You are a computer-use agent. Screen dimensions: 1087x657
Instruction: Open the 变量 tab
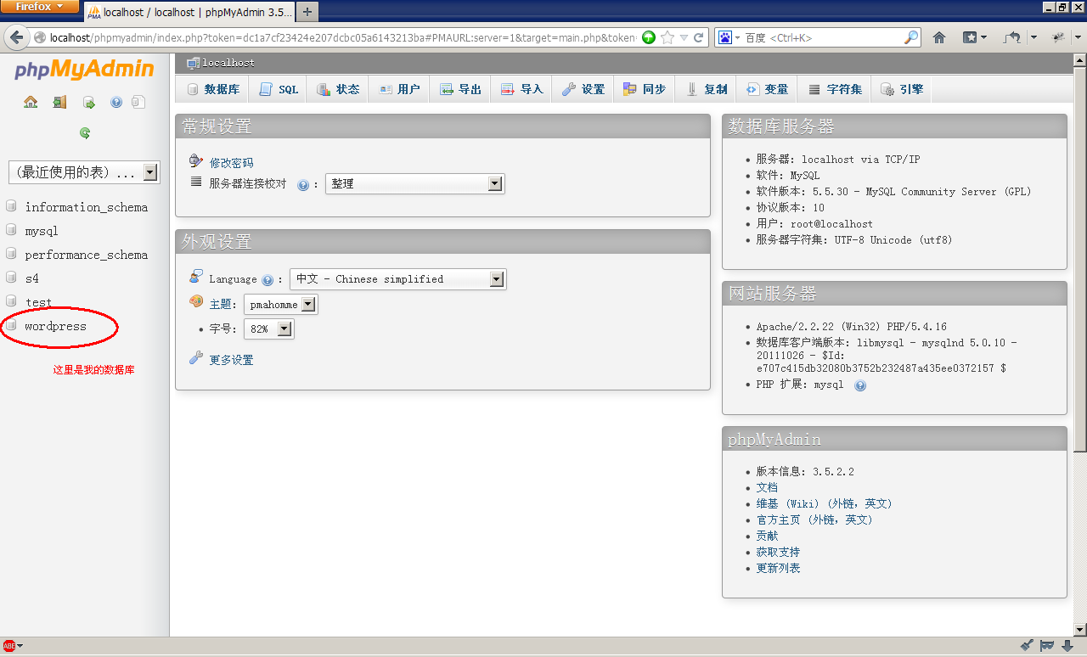768,89
